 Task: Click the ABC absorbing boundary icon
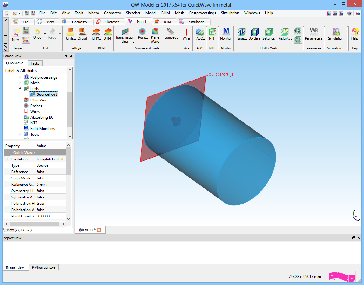pos(200,31)
